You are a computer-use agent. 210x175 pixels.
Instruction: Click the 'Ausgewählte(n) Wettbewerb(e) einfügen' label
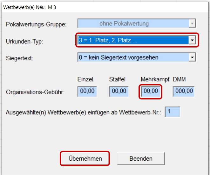(84, 113)
